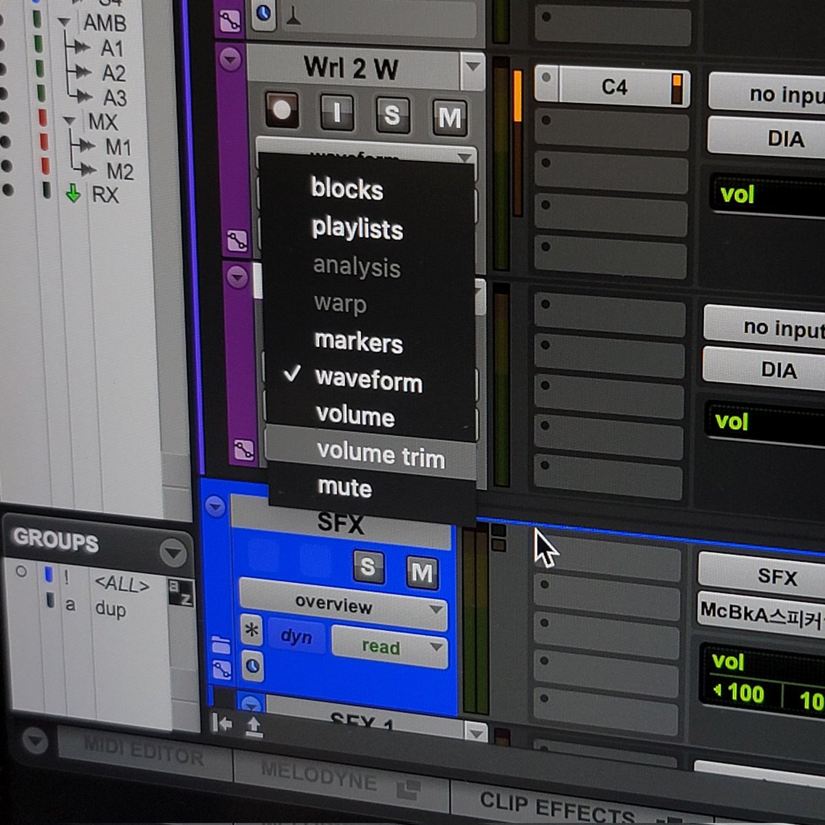Image resolution: width=825 pixels, height=825 pixels.
Task: Choose playlists from the track view menu
Action: [x=357, y=229]
